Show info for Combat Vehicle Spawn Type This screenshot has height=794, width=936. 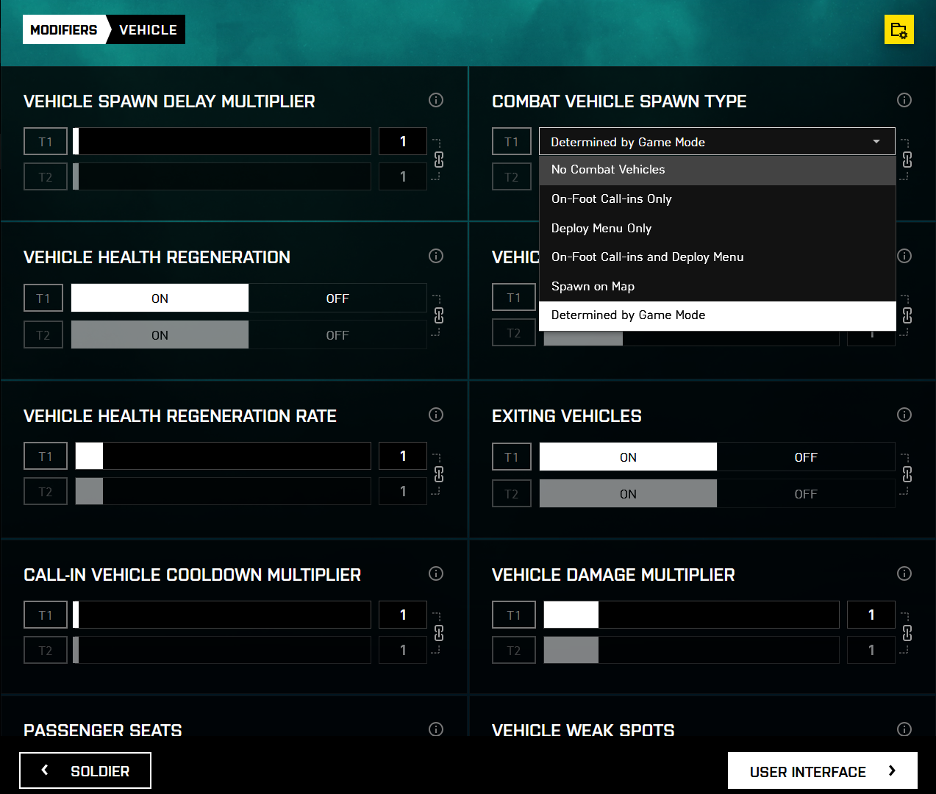904,100
